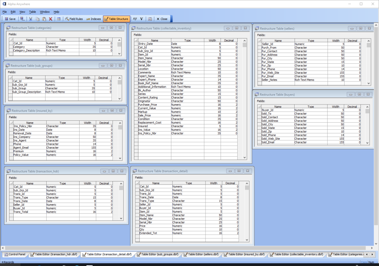The width and height of the screenshot is (379, 266).
Task: Click the Save As disk icon
Action: [x=23, y=19]
